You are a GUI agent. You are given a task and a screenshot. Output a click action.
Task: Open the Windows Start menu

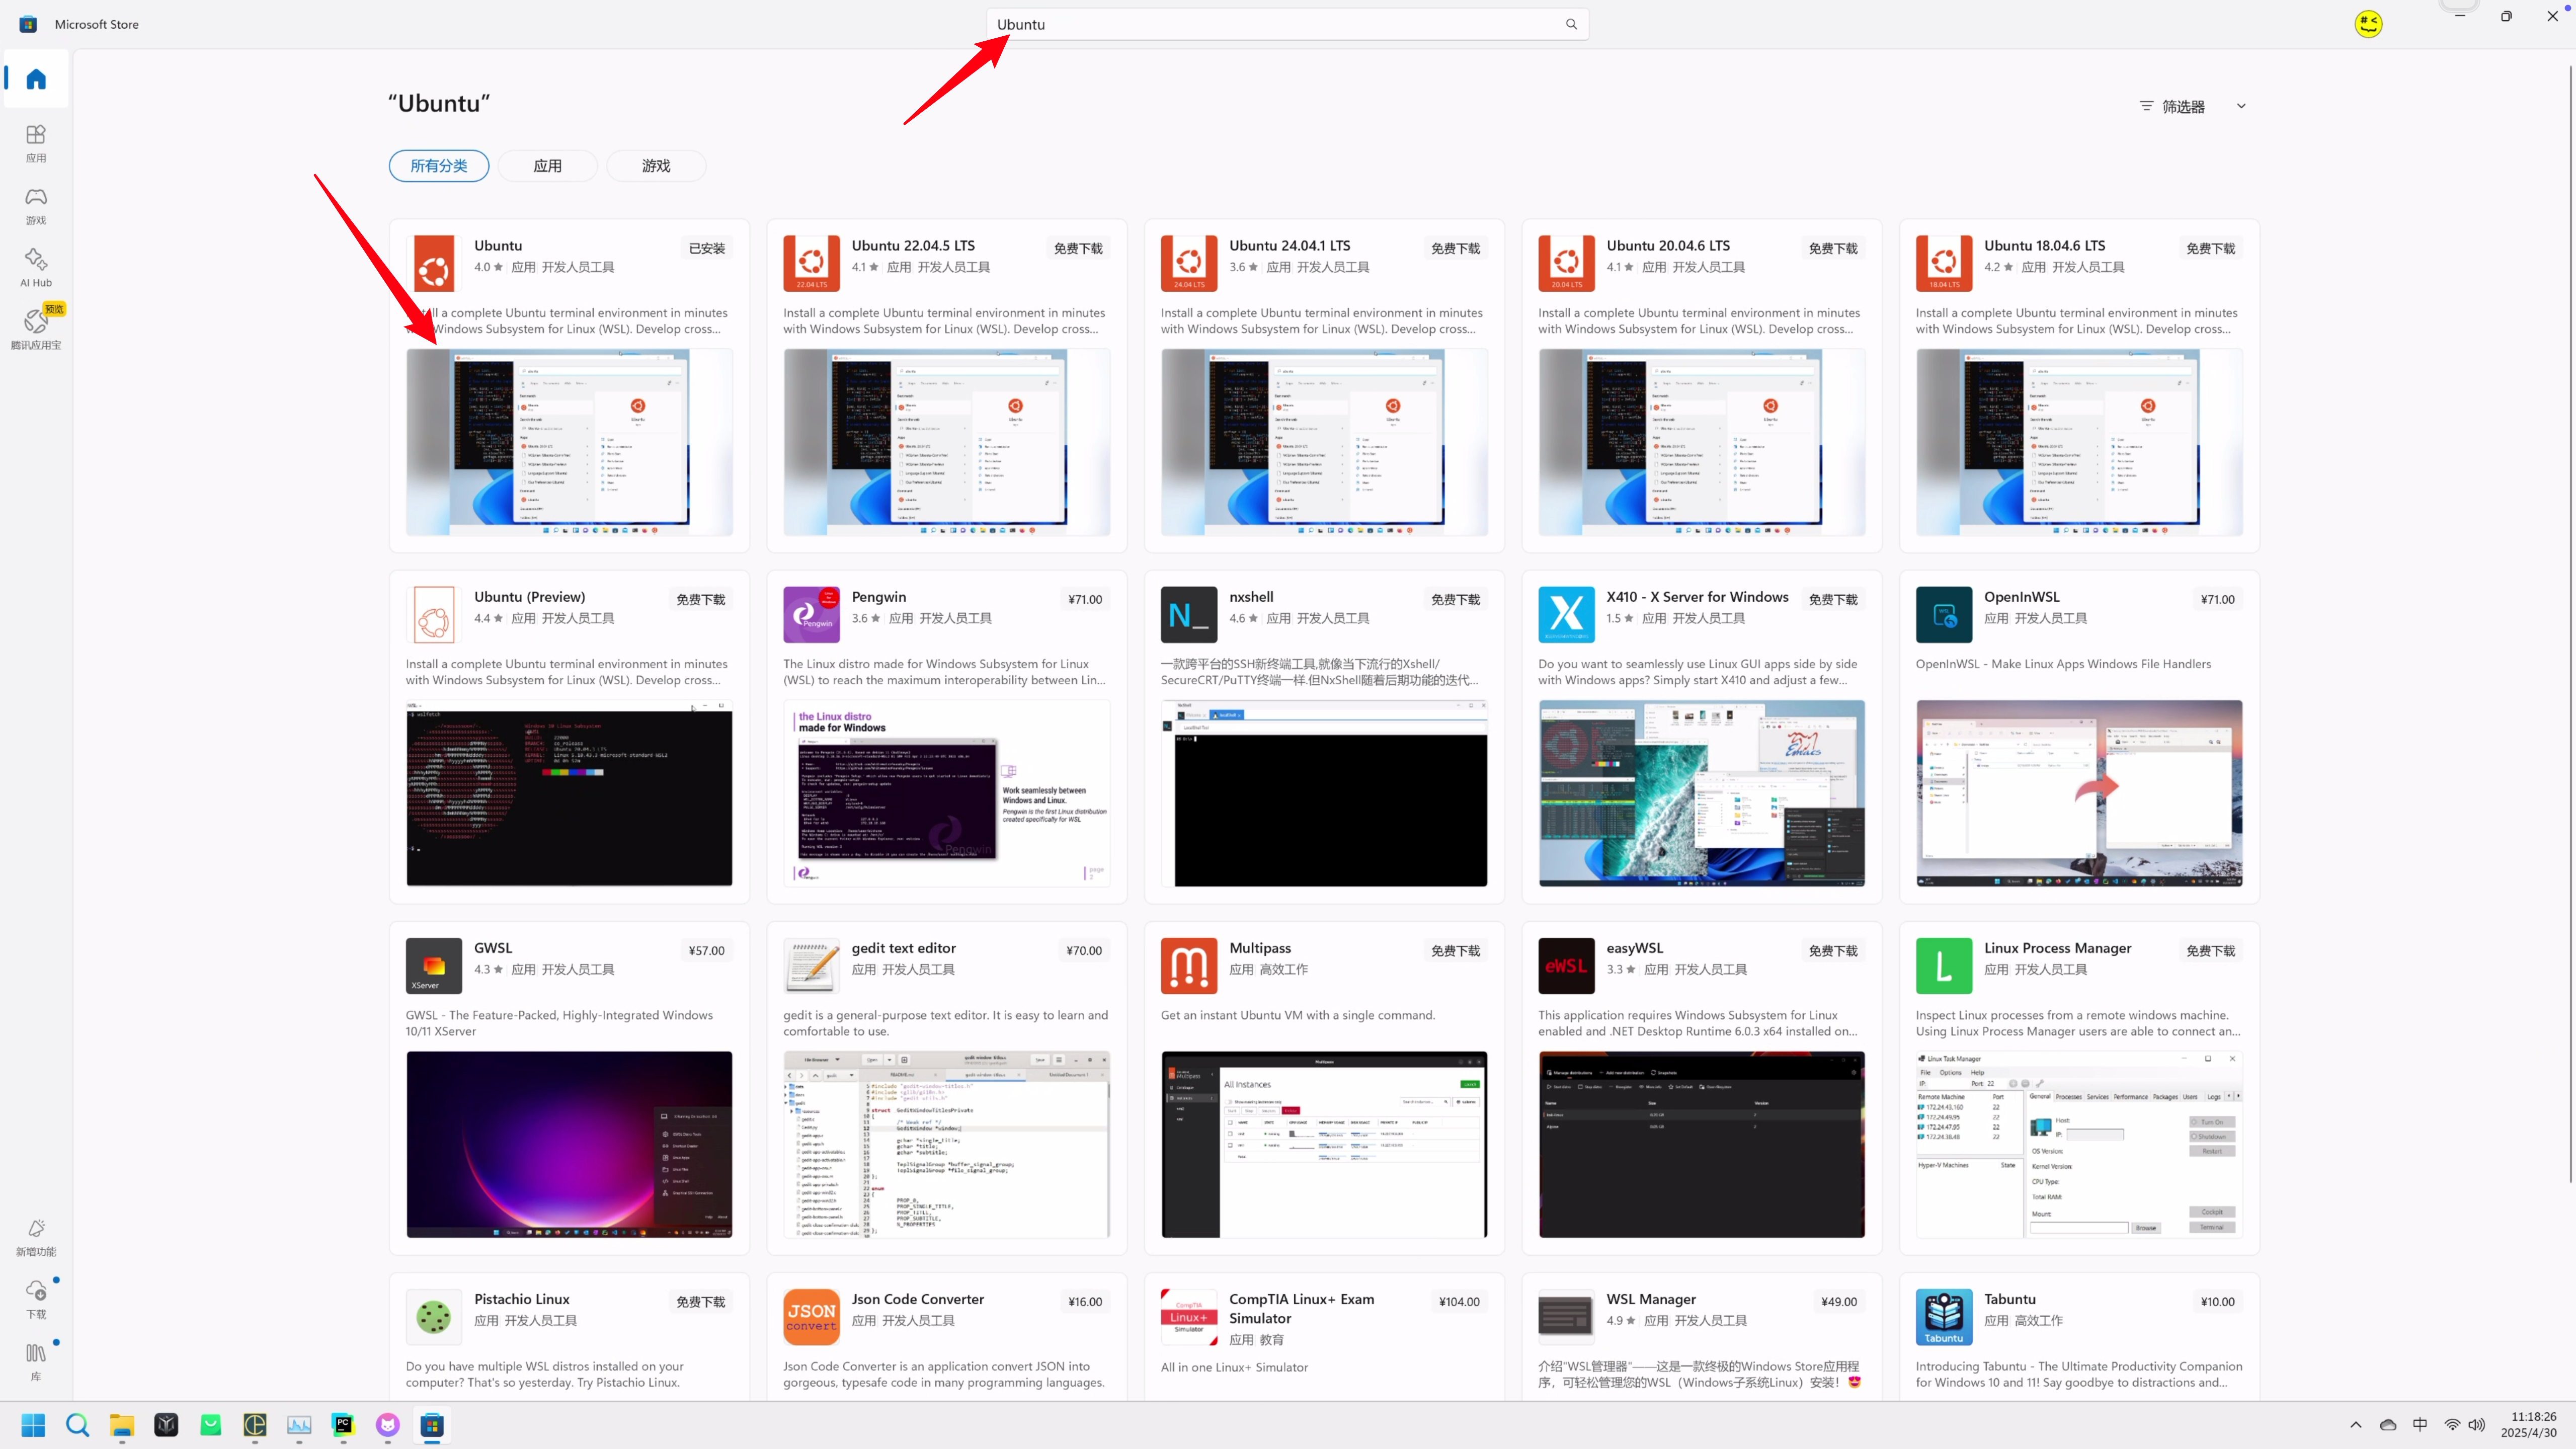point(33,1425)
